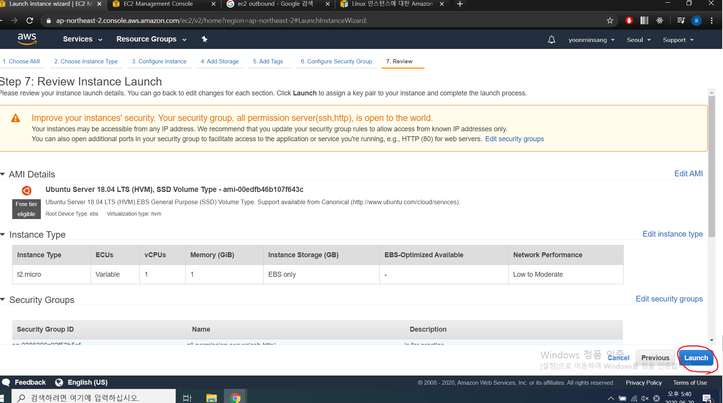Click the Chrome taskbar icon
The height and width of the screenshot is (403, 723).
(x=235, y=398)
